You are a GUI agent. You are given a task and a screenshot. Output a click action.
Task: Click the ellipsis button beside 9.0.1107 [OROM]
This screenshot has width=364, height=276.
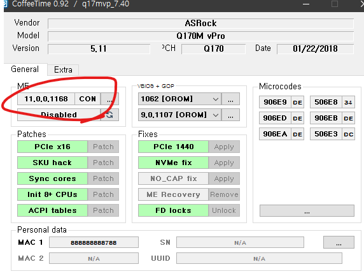pos(230,115)
